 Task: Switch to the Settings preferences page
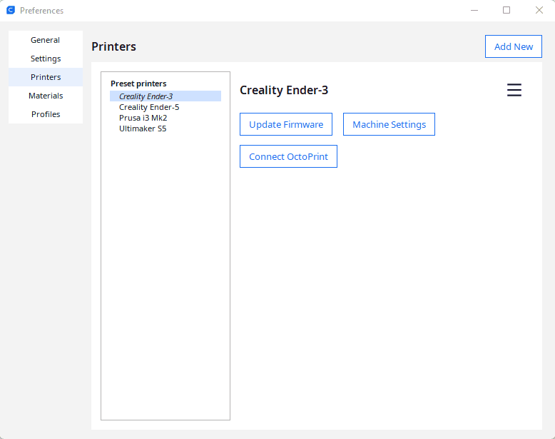[46, 59]
